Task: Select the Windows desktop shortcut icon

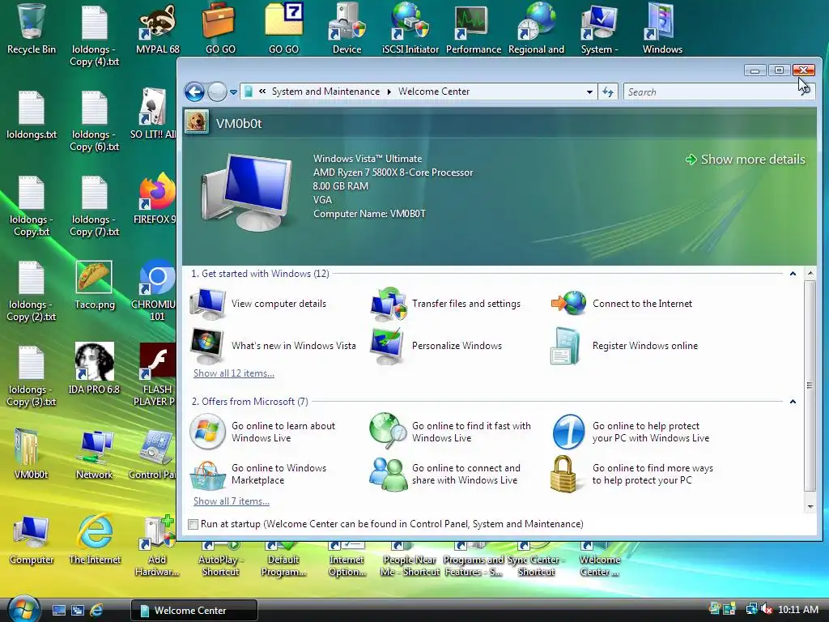Action: pos(662,29)
